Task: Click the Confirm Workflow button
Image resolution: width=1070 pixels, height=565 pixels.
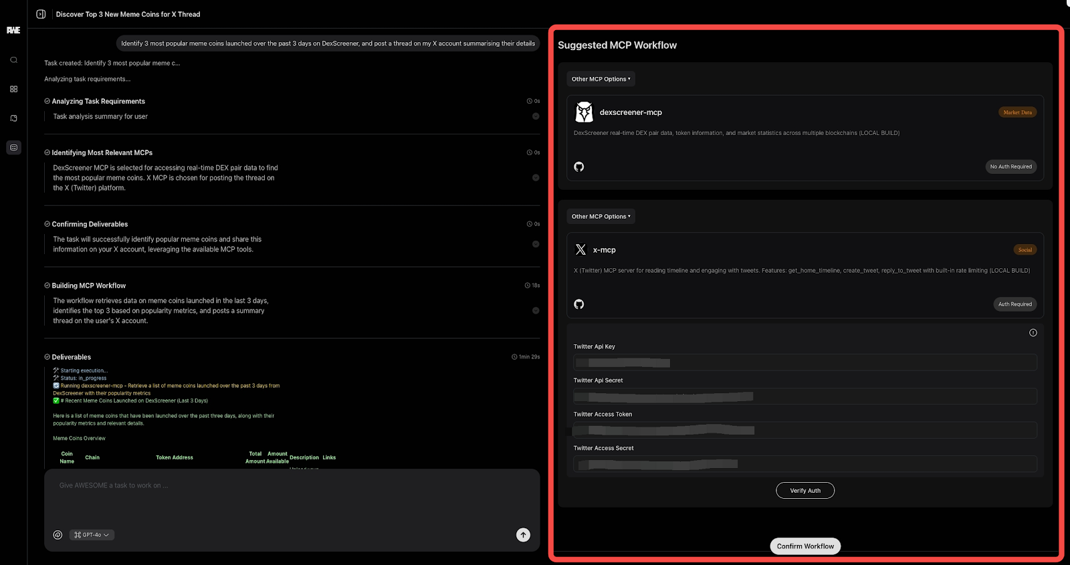Action: tap(805, 546)
